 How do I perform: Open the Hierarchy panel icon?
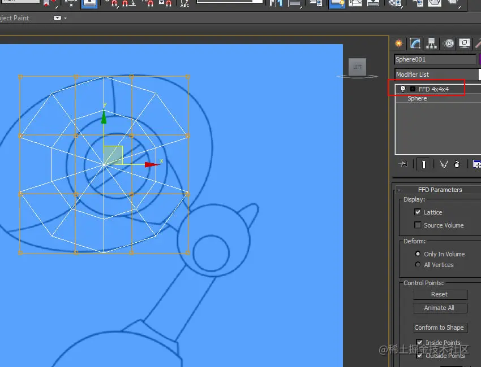coord(431,43)
